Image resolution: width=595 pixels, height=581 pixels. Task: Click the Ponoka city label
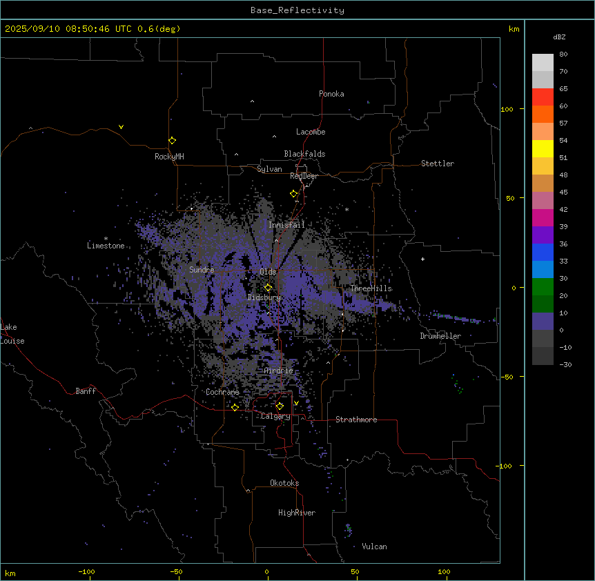tap(331, 94)
